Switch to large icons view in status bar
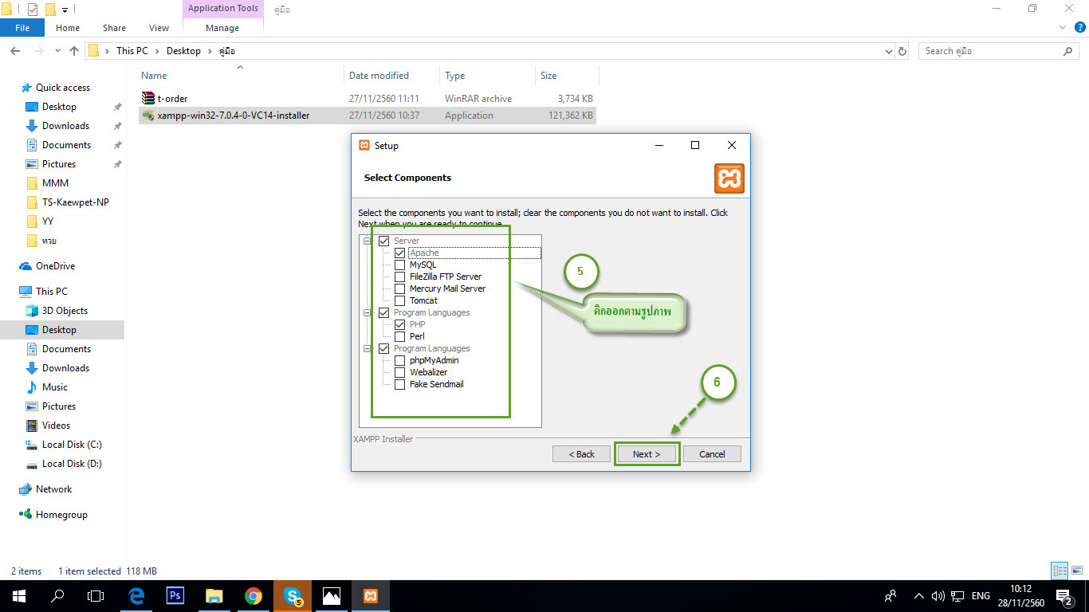The image size is (1089, 612). [x=1077, y=571]
